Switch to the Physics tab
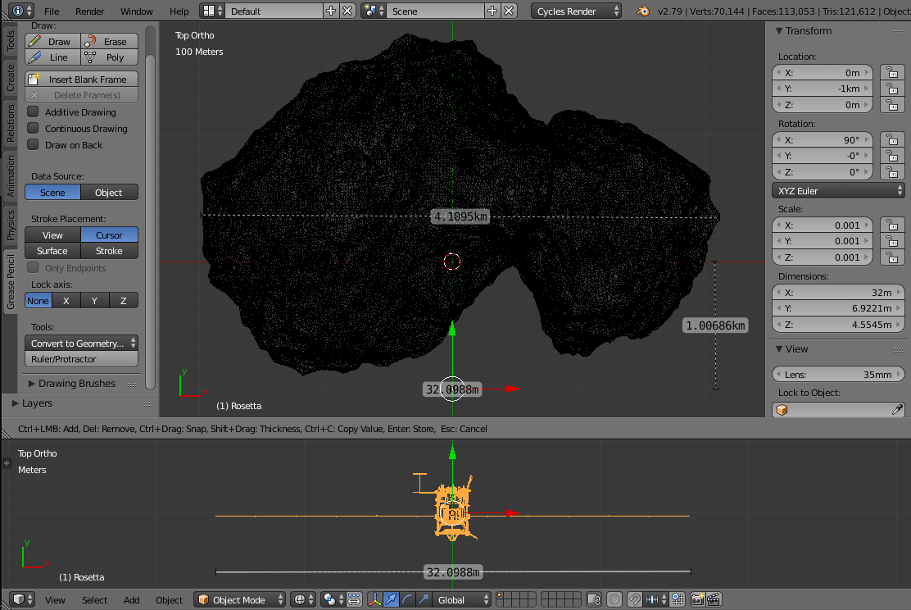The width and height of the screenshot is (911, 610). [x=11, y=225]
